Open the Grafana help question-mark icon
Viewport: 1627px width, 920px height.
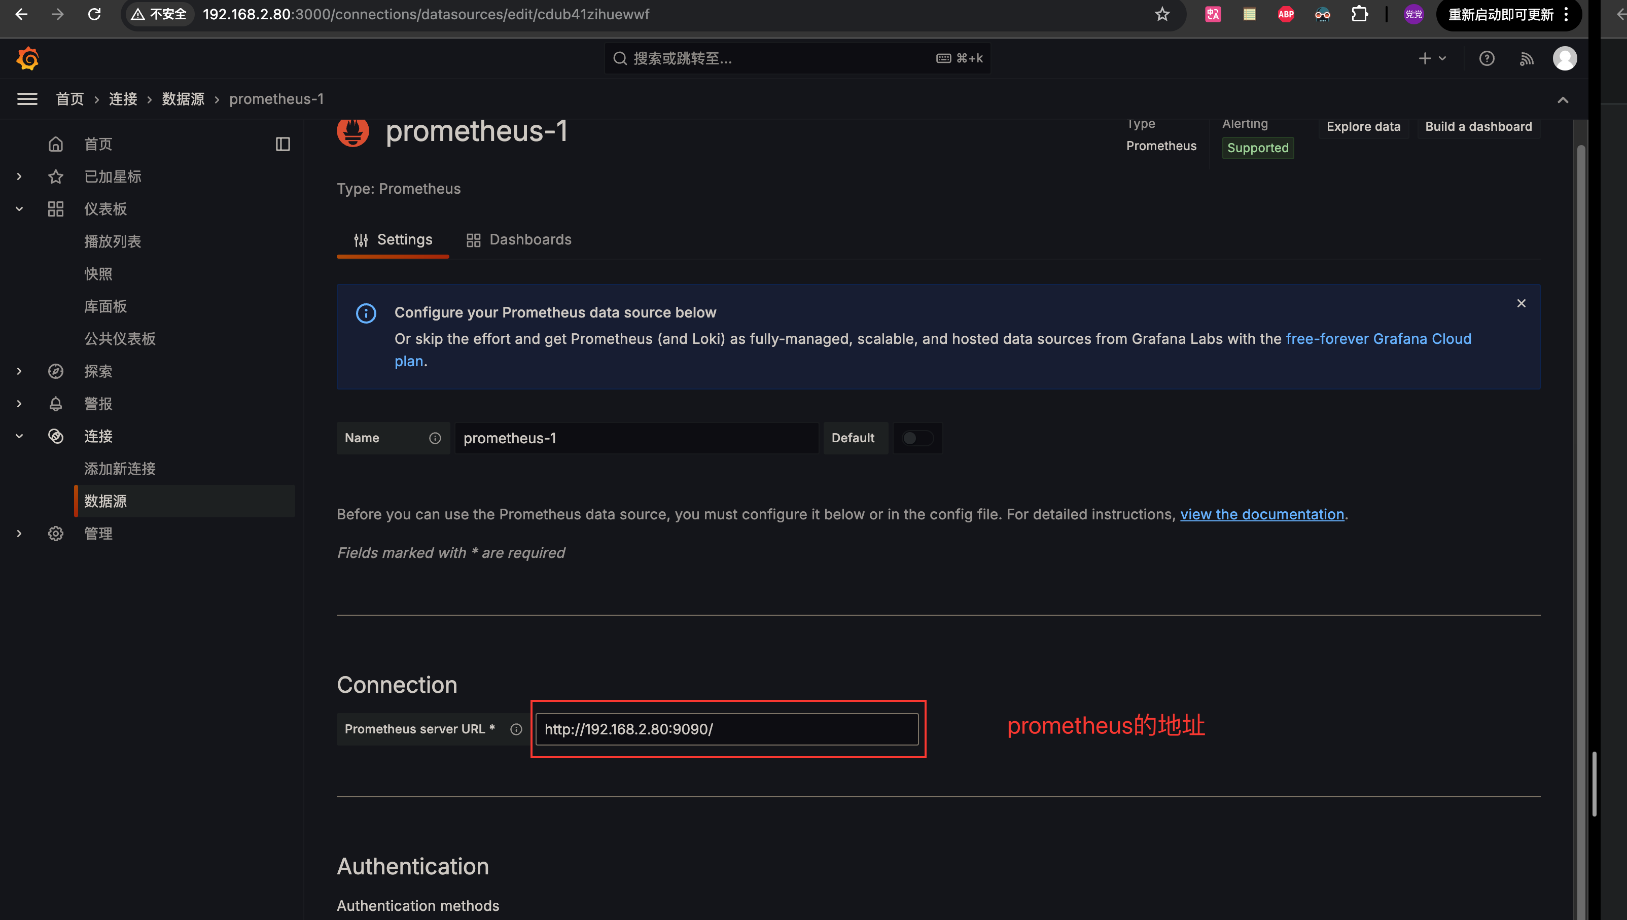pos(1487,58)
